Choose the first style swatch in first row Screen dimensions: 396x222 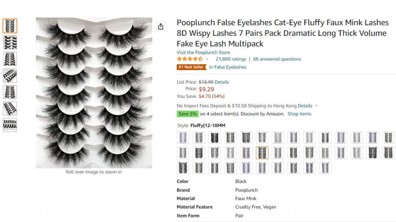pos(183,138)
